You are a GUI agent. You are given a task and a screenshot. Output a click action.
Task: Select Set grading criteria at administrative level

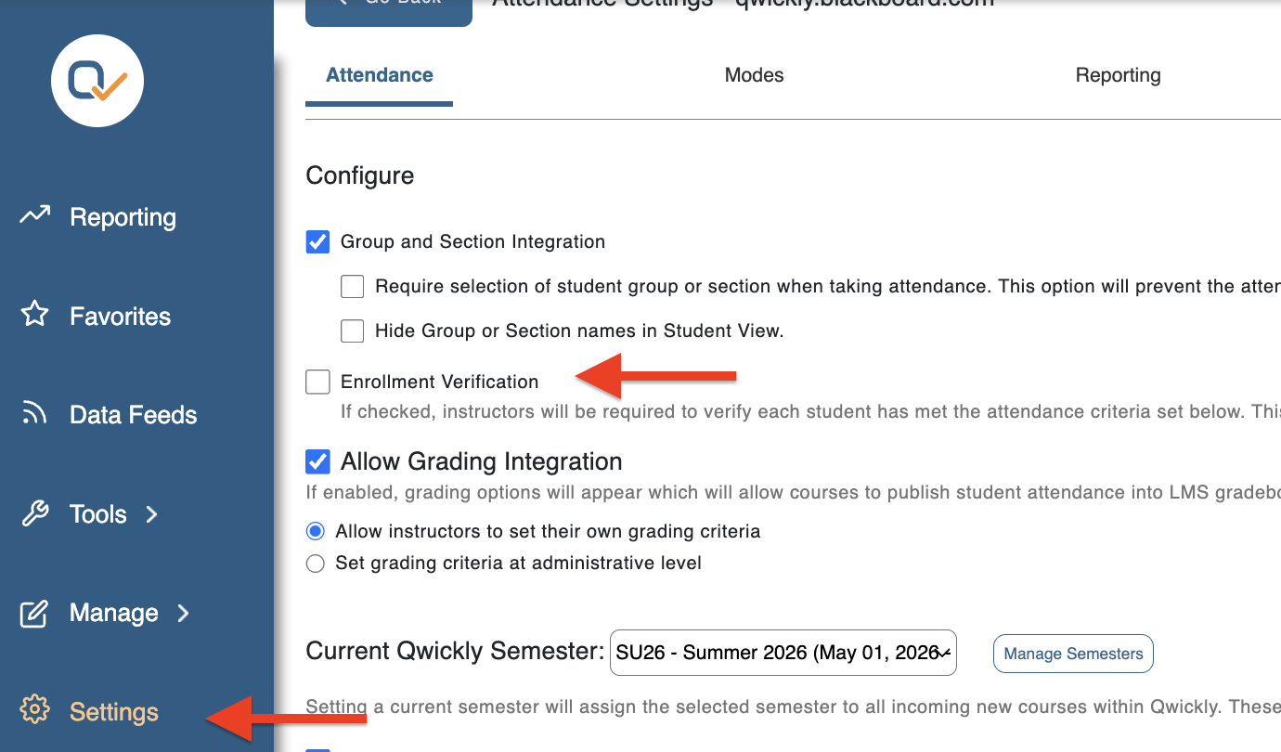point(316,563)
